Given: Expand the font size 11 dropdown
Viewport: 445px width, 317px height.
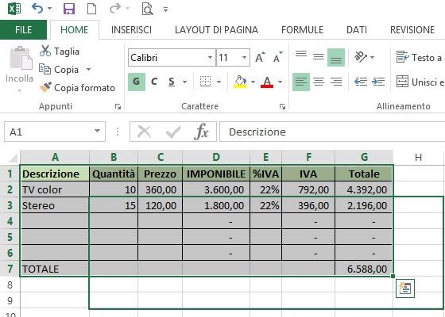Looking at the screenshot, I should point(244,57).
